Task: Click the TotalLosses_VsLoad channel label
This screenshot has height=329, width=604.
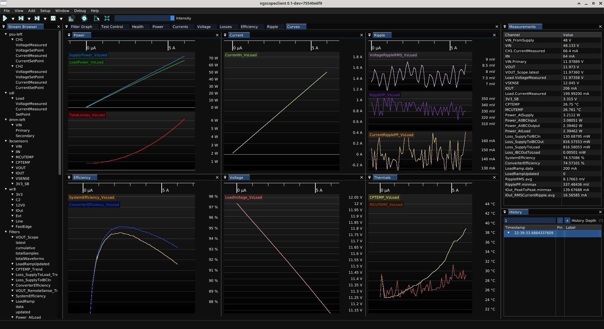Action: (87, 115)
